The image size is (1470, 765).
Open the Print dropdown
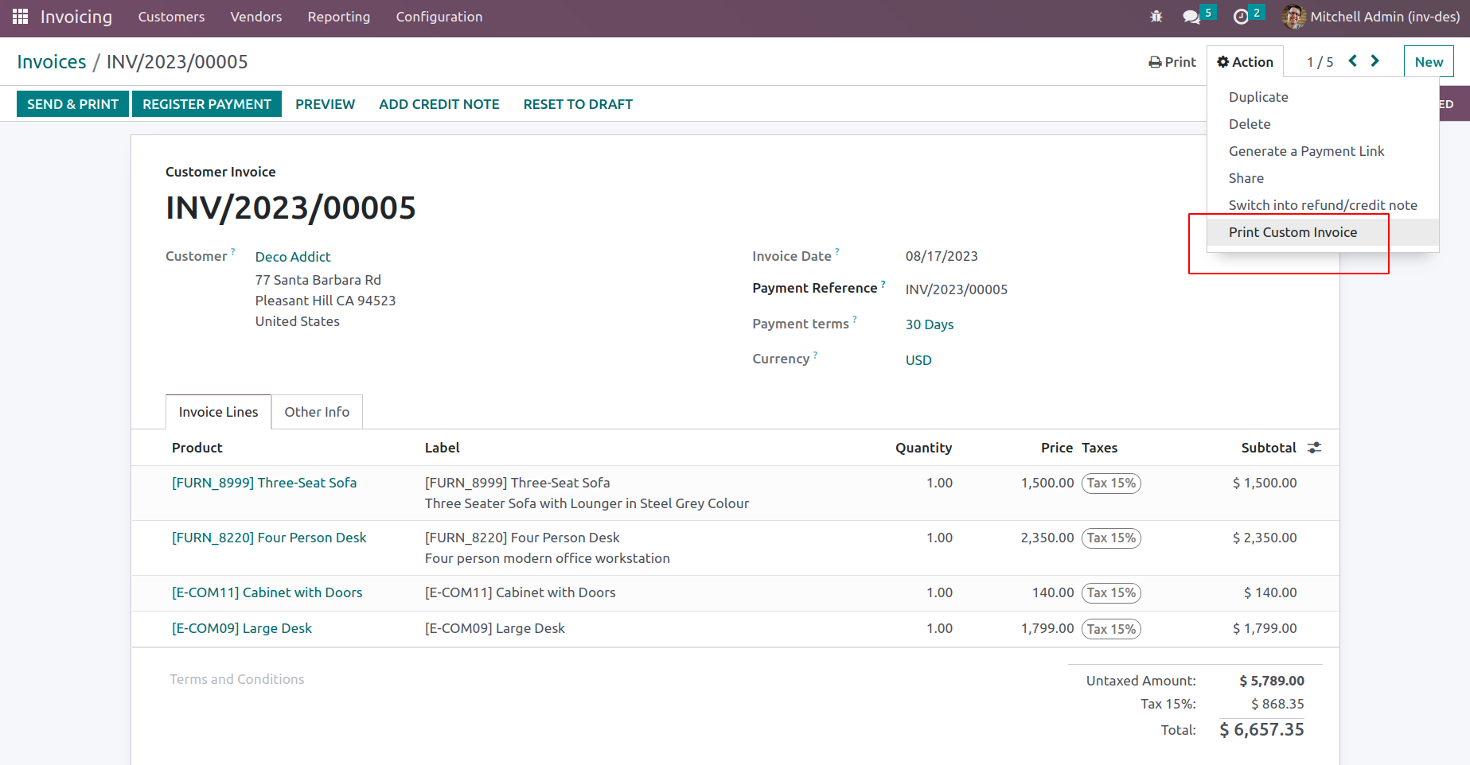tap(1172, 62)
